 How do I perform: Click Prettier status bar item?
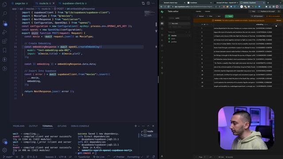click(119, 157)
